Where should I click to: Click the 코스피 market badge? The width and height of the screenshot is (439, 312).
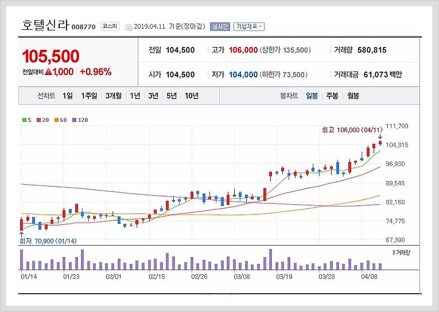point(110,26)
